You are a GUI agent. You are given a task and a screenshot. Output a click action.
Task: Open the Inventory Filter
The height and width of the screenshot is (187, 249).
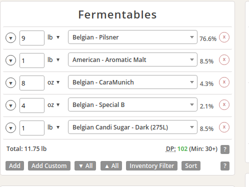151,166
